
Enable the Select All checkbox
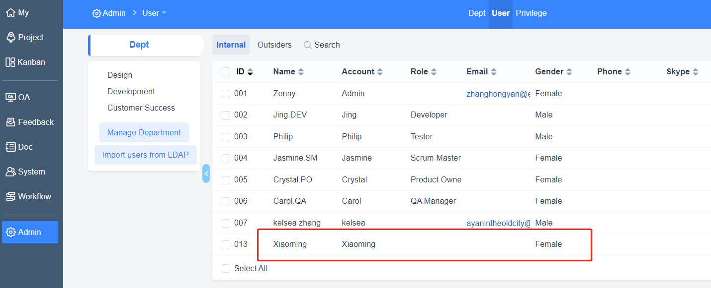click(x=226, y=268)
